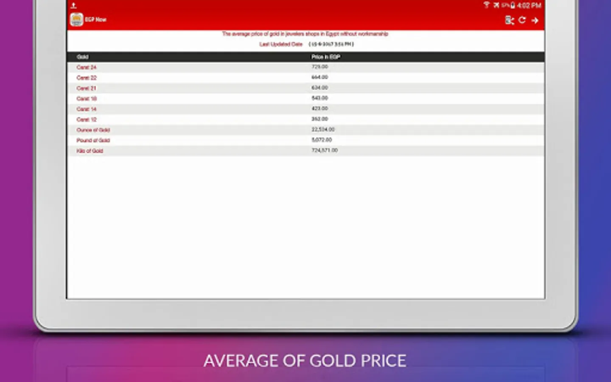Tap the battery icon in the status bar

click(x=513, y=5)
